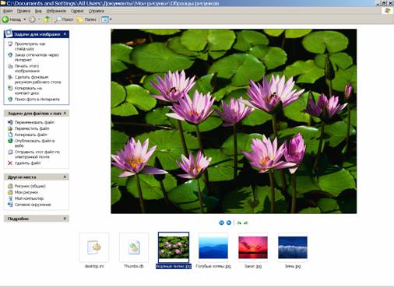Click the red X icon for Удалить файл
The image size is (394, 287).
click(x=10, y=163)
